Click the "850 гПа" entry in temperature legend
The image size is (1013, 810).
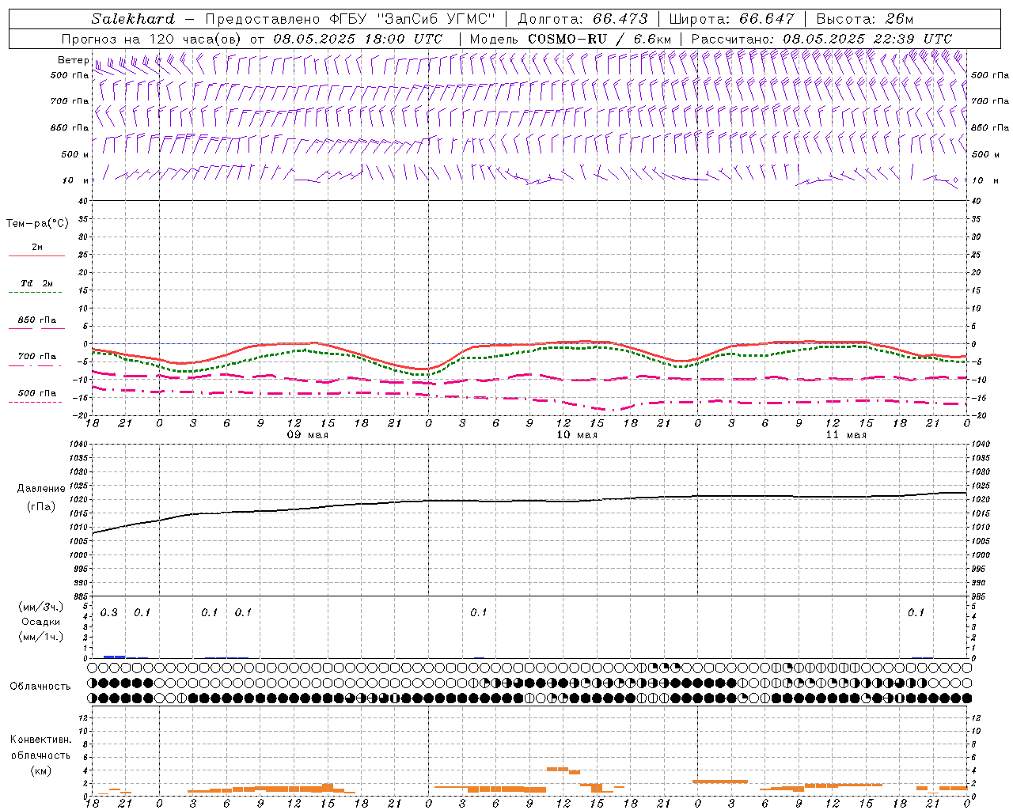[37, 320]
